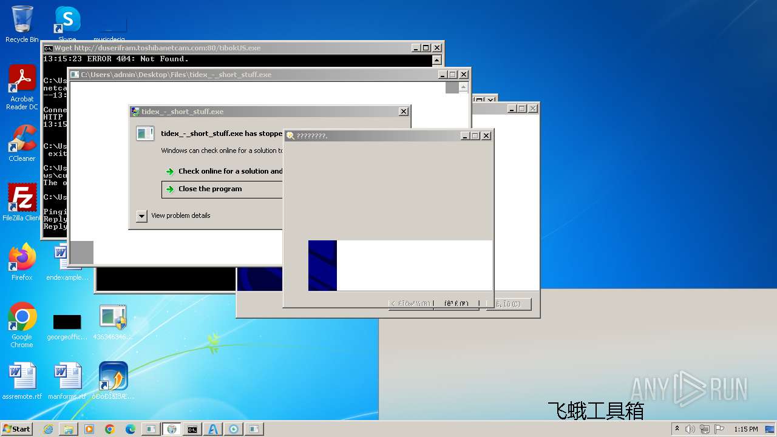Open Windows Explorer folder in the taskbar

(x=69, y=429)
